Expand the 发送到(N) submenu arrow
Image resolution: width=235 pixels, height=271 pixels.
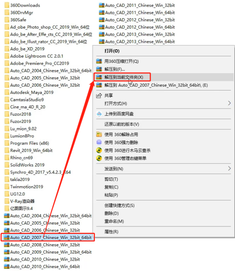(229, 168)
